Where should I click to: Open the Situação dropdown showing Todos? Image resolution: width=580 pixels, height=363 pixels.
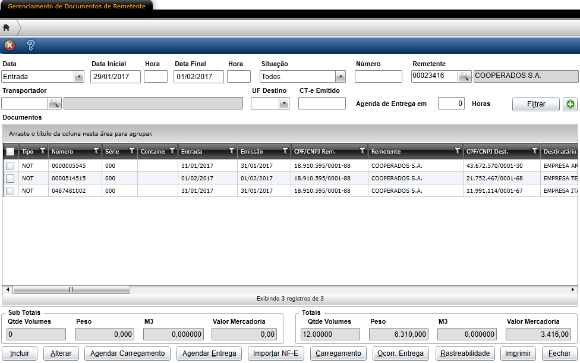[x=341, y=77]
